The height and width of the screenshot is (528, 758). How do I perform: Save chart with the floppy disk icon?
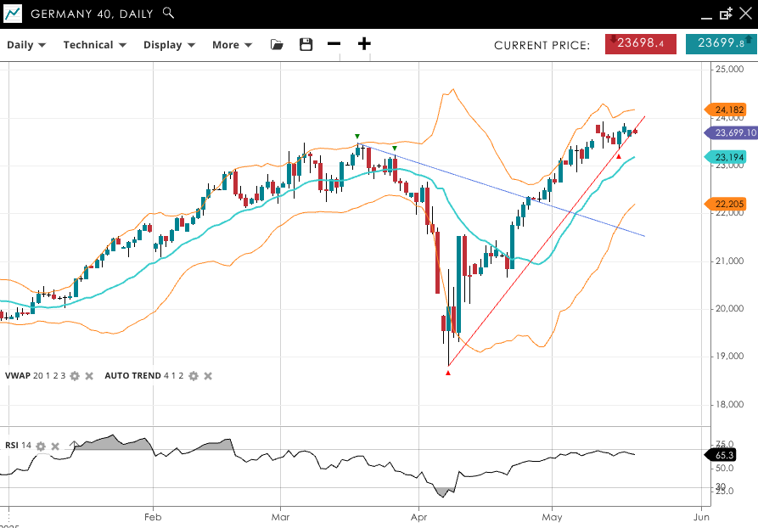pyautogui.click(x=306, y=44)
